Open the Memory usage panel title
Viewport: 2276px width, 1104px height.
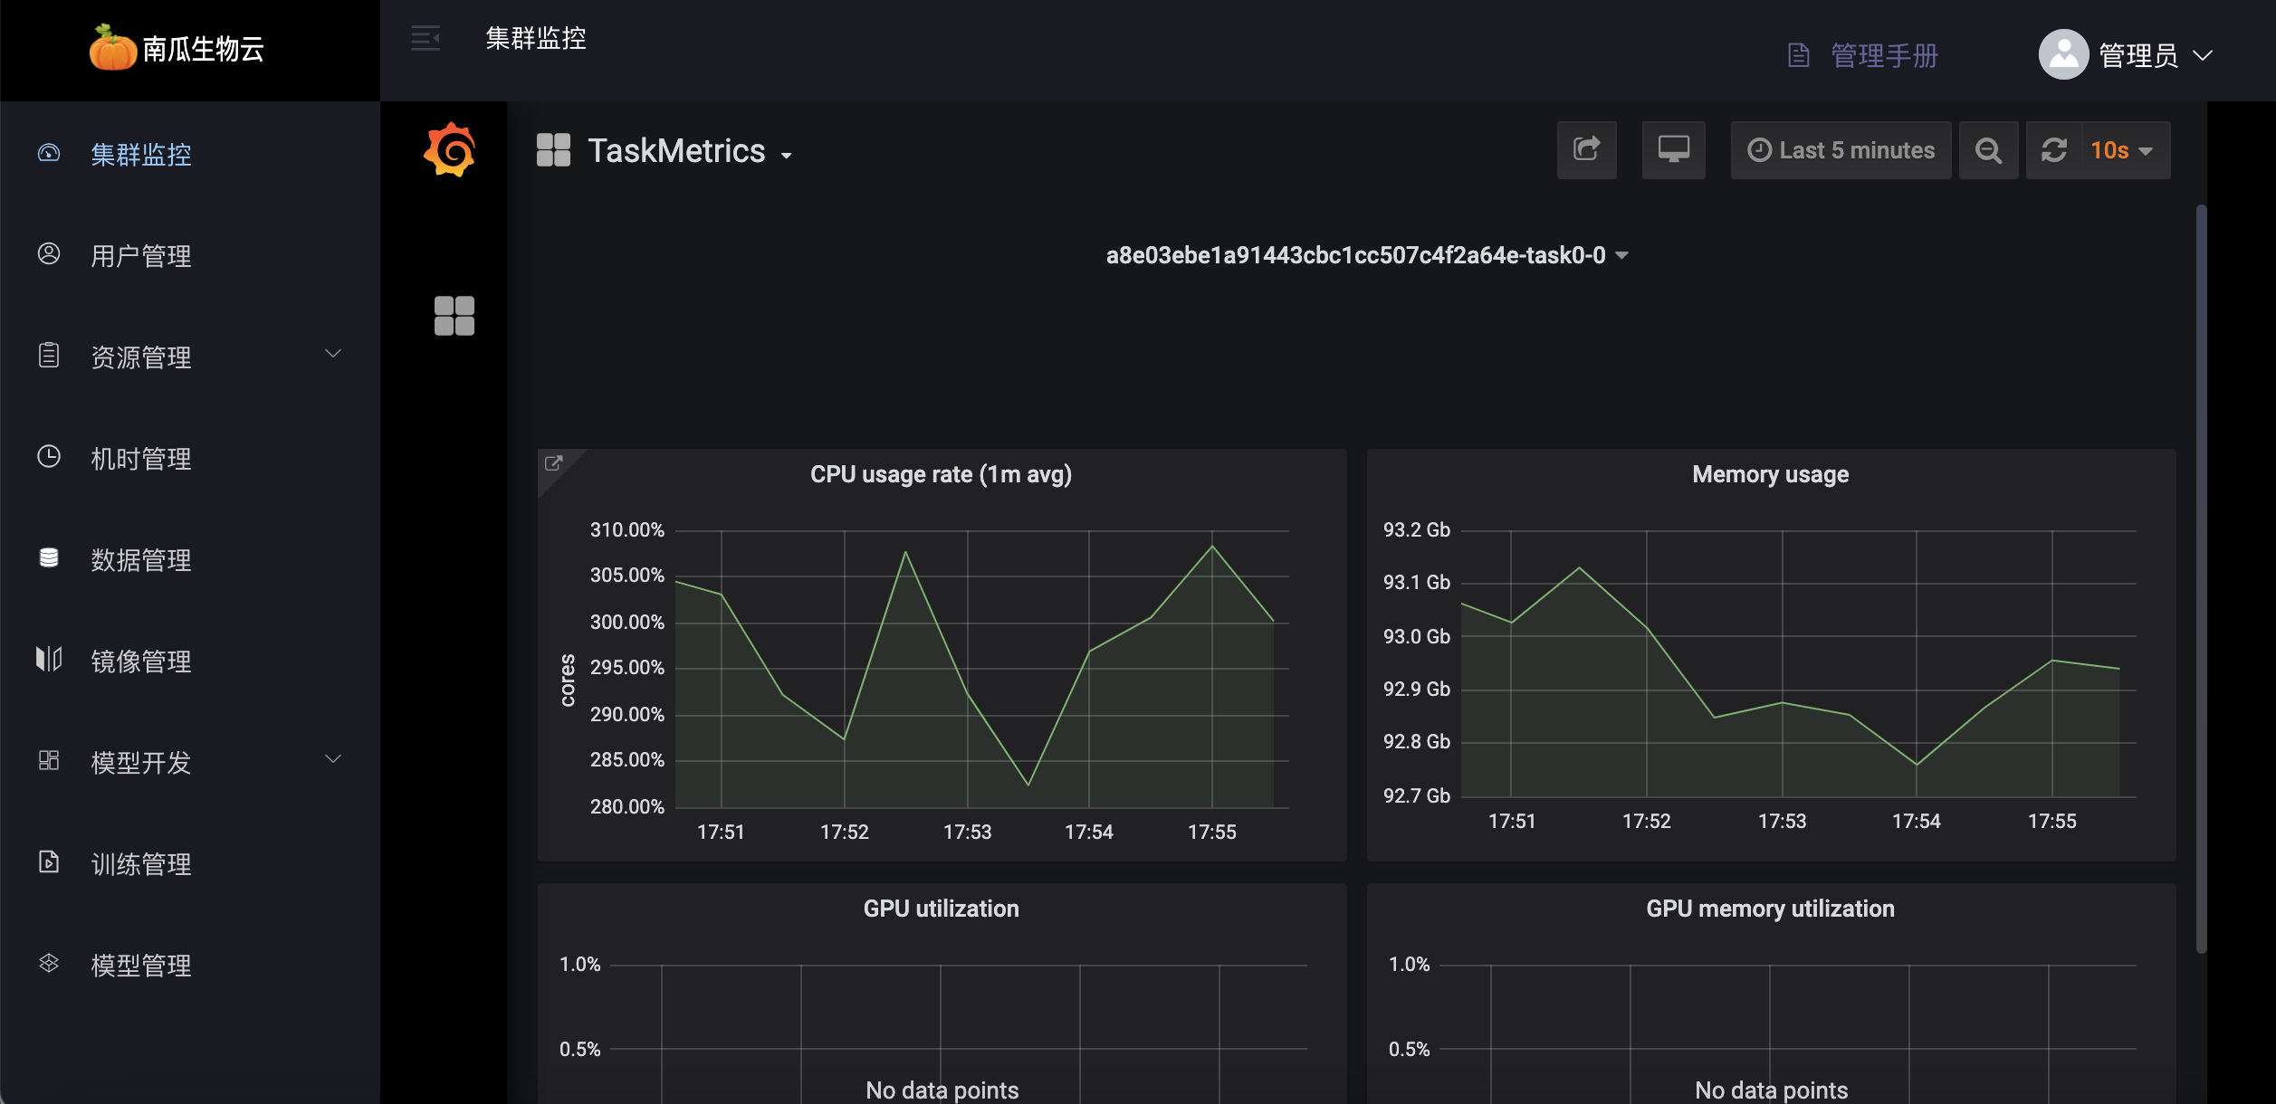[x=1770, y=474]
